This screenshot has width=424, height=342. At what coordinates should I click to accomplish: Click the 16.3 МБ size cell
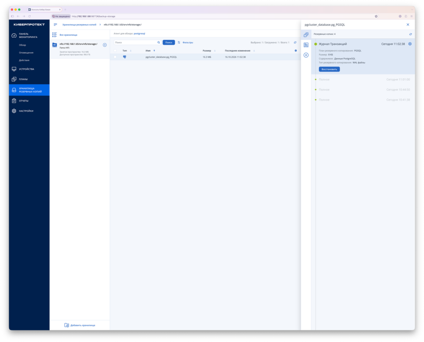[207, 57]
